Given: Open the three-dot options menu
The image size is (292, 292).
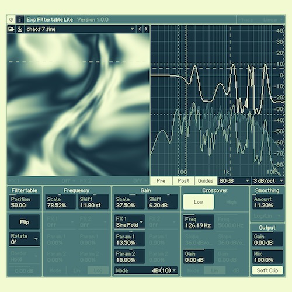Looking at the screenshot, I should 20,19.
